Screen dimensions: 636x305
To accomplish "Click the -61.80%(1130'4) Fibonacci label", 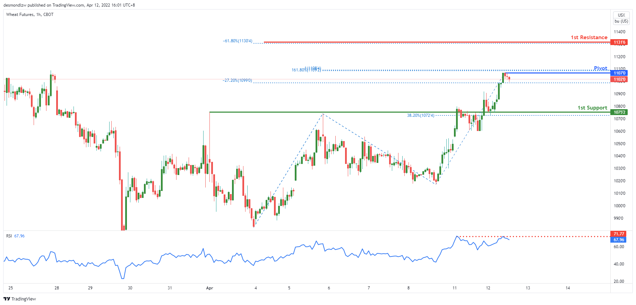I will [238, 41].
